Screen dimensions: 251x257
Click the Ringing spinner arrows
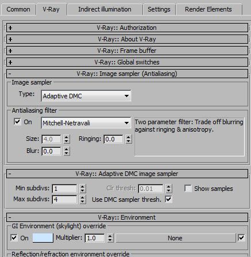129,139
